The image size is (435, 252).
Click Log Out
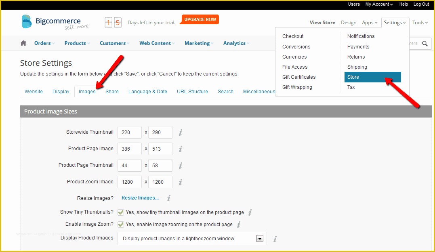pos(421,4)
